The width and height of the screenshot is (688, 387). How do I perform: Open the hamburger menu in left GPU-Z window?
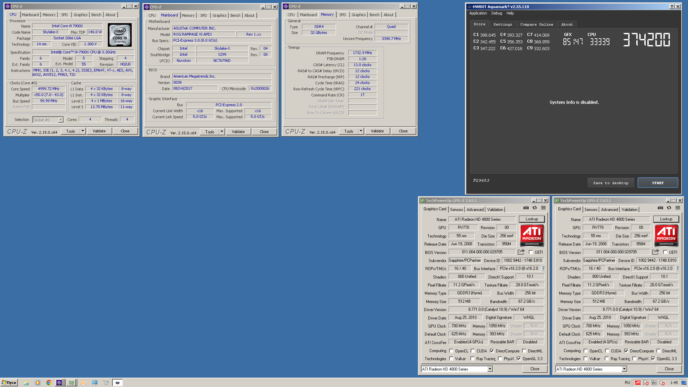(543, 208)
